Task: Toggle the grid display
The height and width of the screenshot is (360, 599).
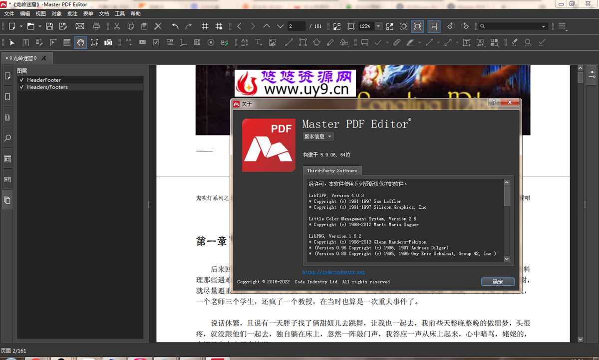Action: pos(205,26)
